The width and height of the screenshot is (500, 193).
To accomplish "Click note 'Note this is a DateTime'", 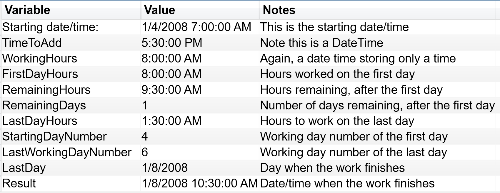I will (x=322, y=43).
